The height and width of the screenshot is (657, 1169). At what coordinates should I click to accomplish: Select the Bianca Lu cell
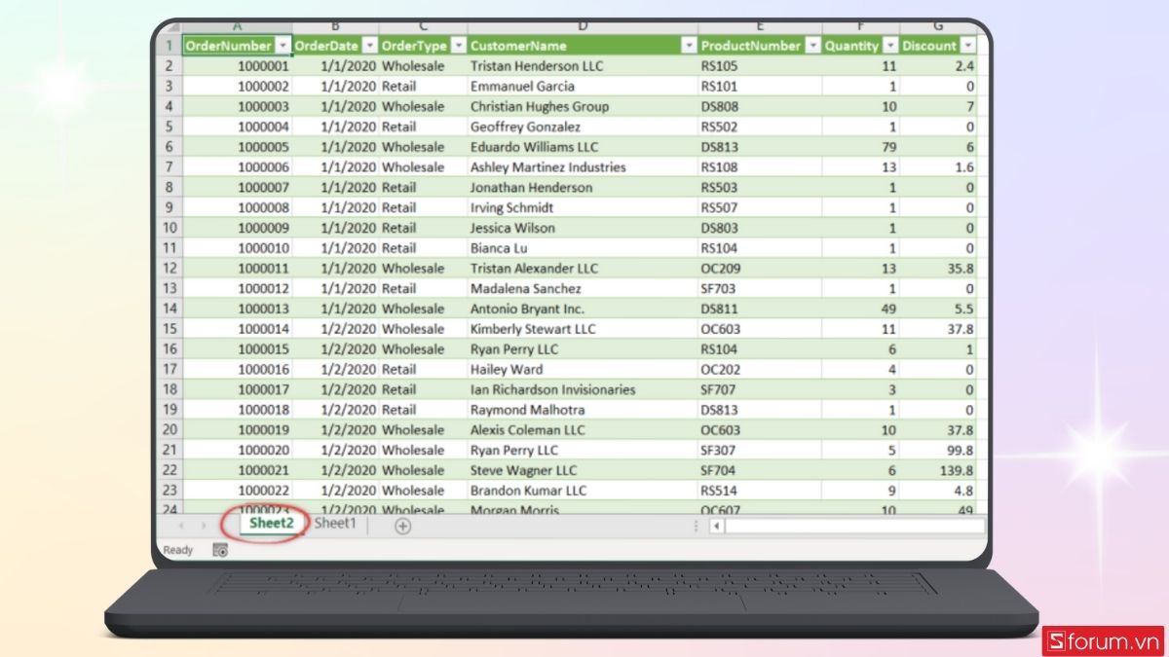click(583, 248)
